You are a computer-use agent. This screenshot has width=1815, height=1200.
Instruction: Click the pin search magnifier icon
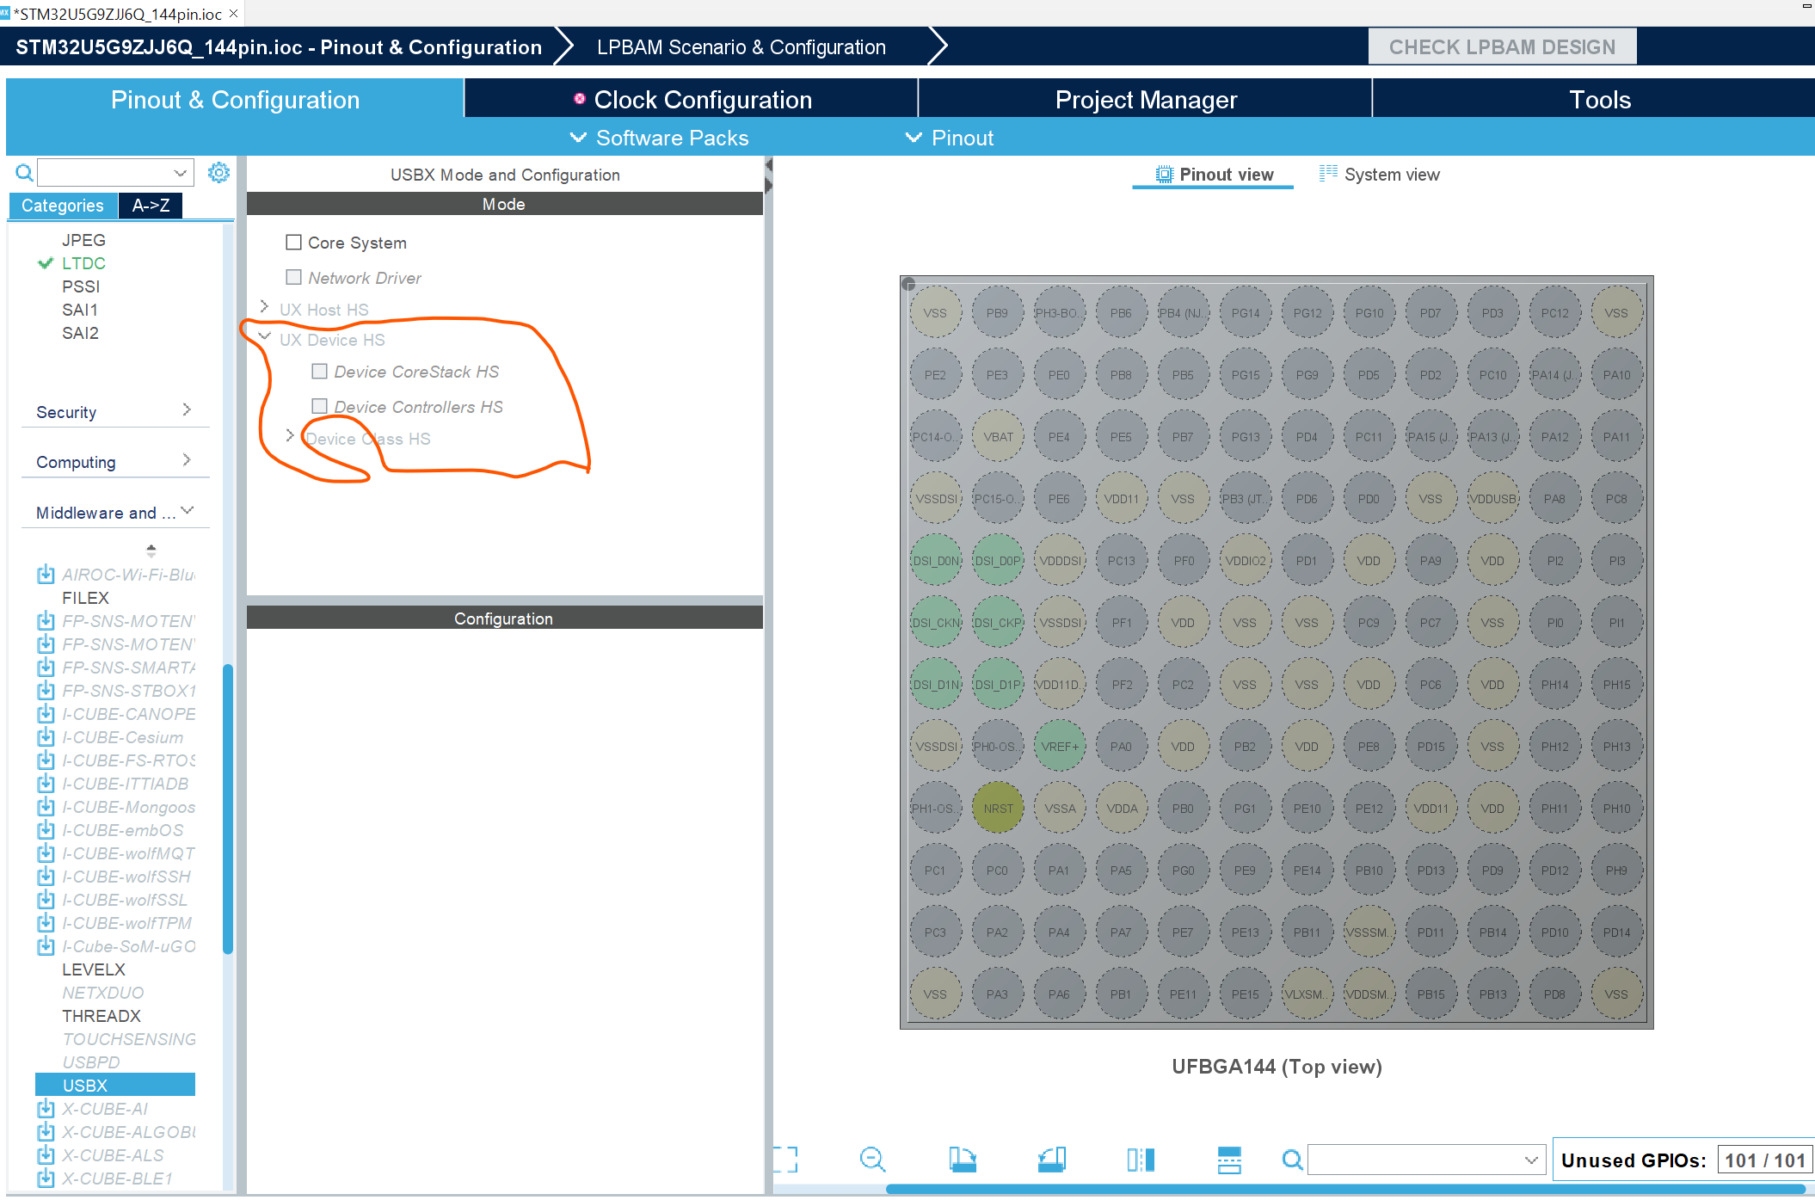1292,1160
